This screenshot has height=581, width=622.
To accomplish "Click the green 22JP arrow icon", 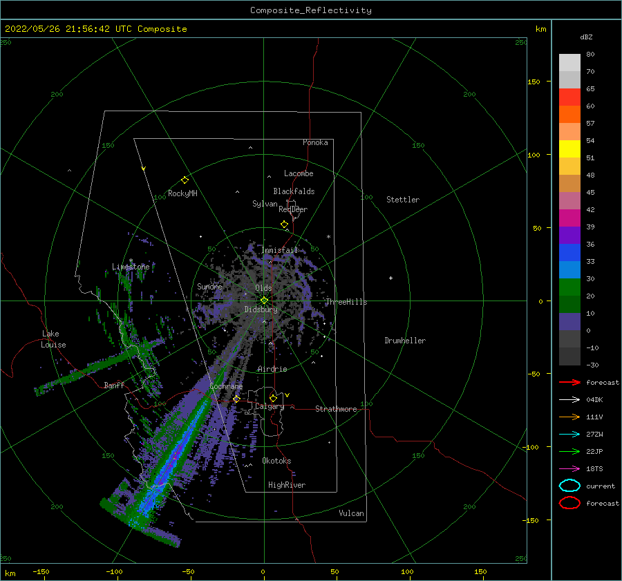I will point(569,451).
